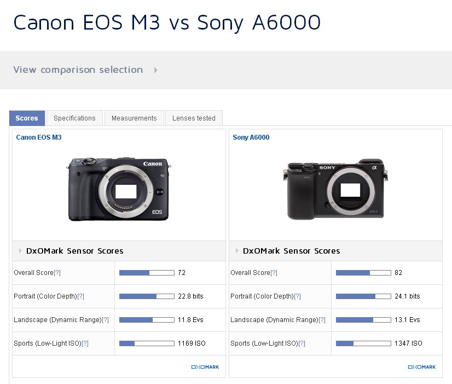Expand the View comparison selection arrow
Image resolution: width=452 pixels, height=384 pixels.
[x=156, y=70]
